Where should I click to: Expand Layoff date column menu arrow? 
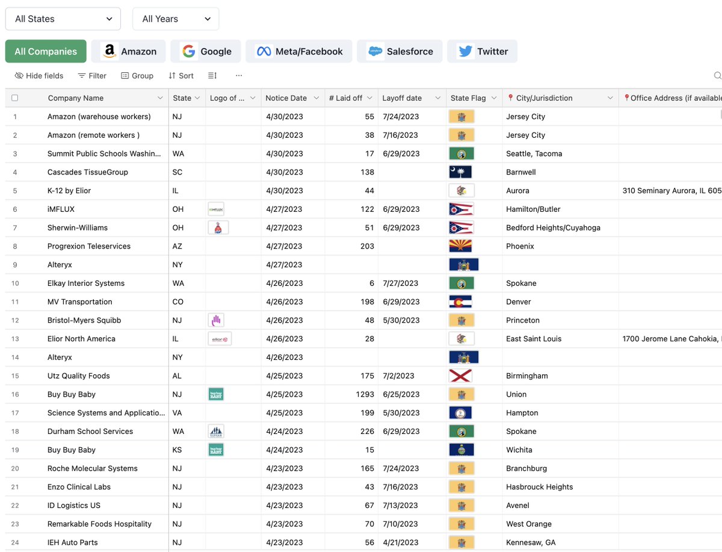pyautogui.click(x=438, y=98)
